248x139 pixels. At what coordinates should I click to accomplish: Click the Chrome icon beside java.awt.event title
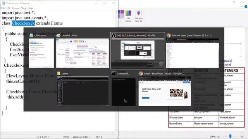pyautogui.click(x=169, y=36)
